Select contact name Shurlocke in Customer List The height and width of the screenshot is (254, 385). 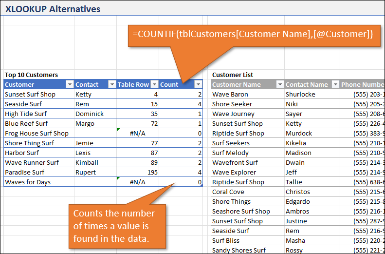(300, 94)
